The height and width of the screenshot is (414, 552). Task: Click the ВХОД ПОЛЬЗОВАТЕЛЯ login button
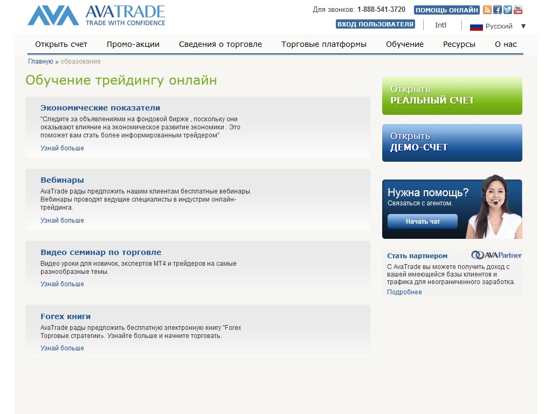pos(375,24)
